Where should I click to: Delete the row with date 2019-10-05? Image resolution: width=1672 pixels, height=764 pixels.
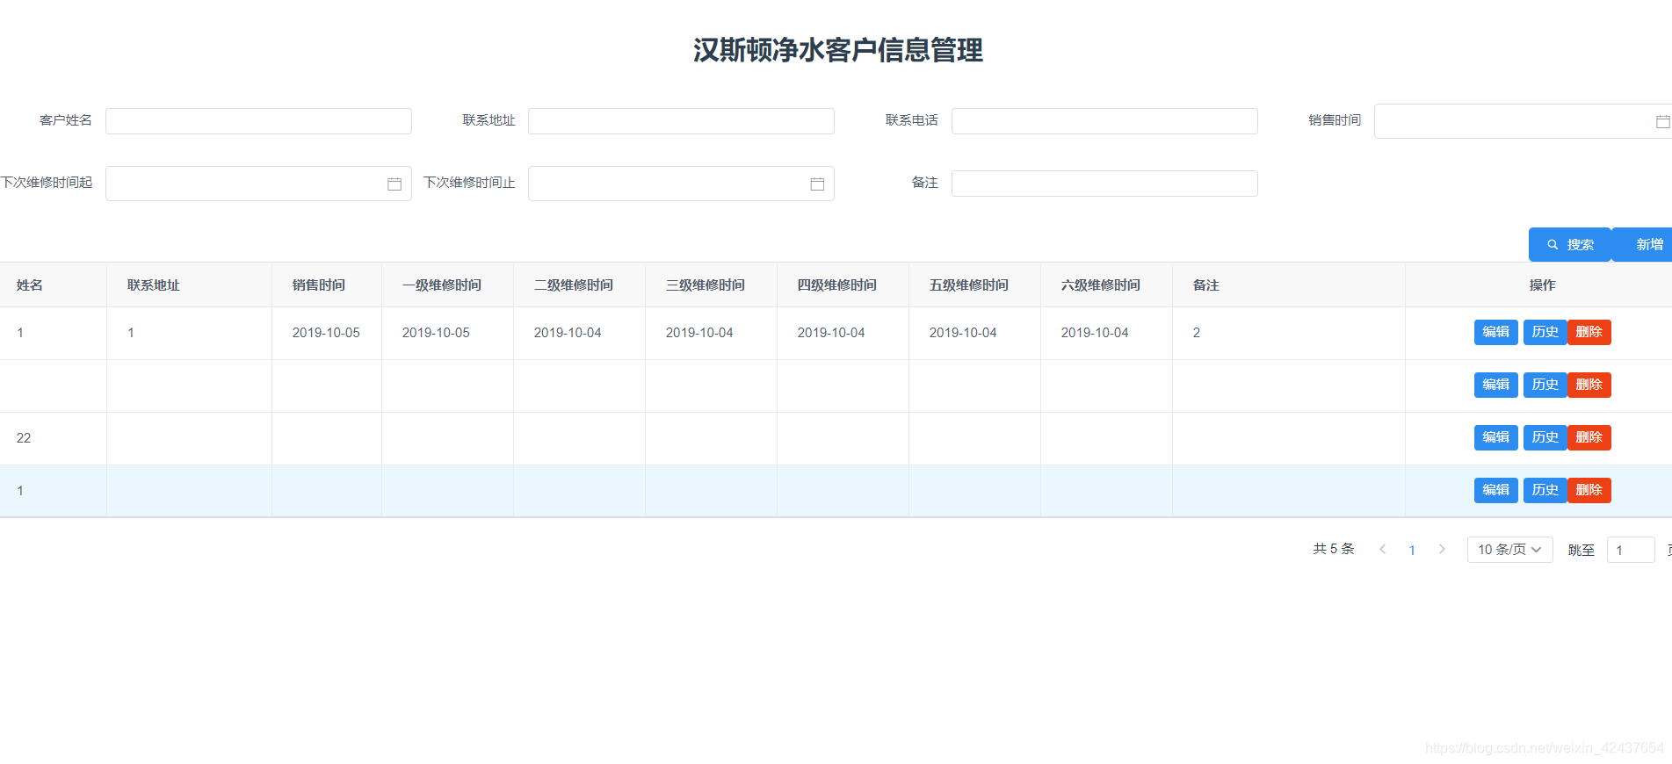click(x=1589, y=332)
